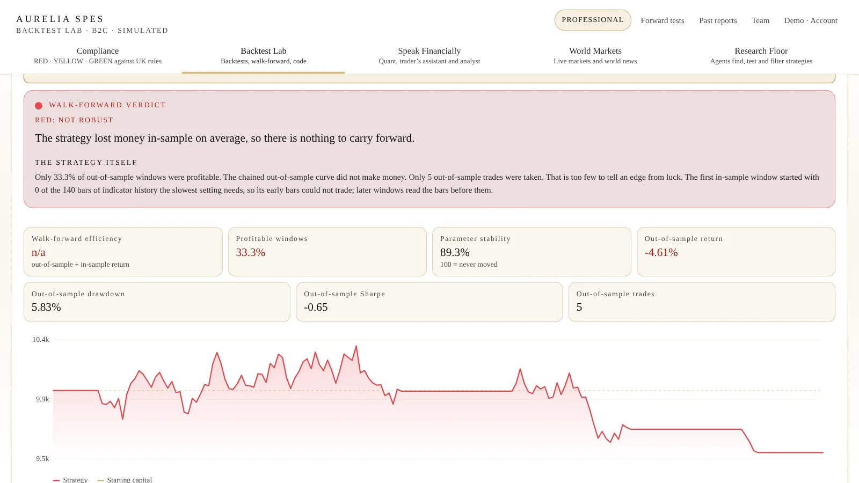859x483 pixels.
Task: Click the red verdict status dot
Action: pyautogui.click(x=39, y=106)
